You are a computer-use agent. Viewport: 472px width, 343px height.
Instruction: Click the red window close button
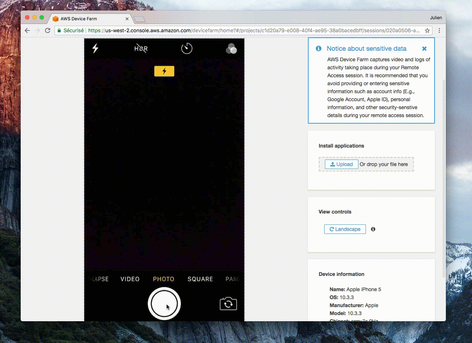point(27,17)
